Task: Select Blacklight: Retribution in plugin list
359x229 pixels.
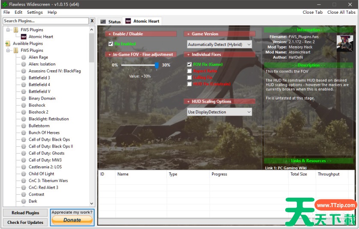Action: [49, 119]
